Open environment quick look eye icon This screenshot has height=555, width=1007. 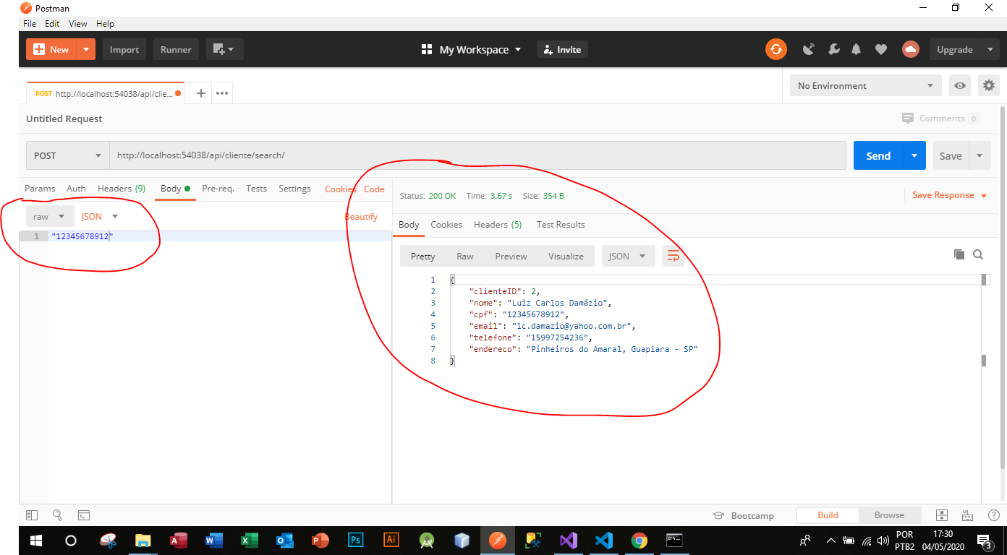click(960, 85)
